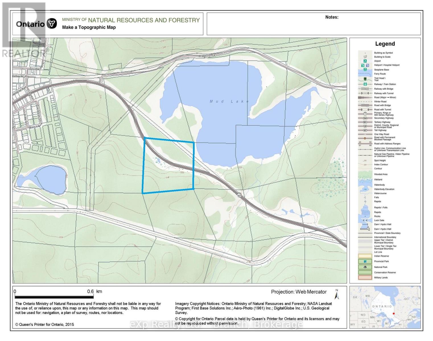The image size is (433, 341).
Task: Click the circular marker on the highway
Action: click(x=240, y=195)
